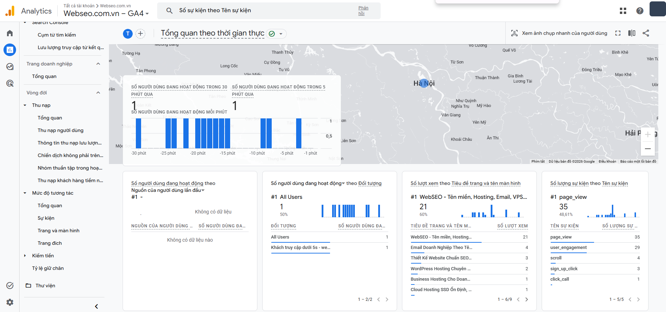Select the sign_up_click event row
The height and width of the screenshot is (312, 666).
595,269
